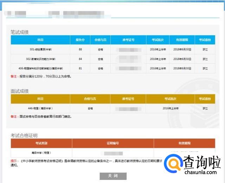Click 考试省份 header in interview table
Image resolution: width=225 pixels, height=183 pixels.
click(205, 99)
